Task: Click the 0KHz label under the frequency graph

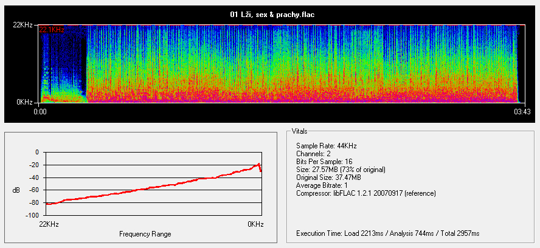Action: (255, 224)
